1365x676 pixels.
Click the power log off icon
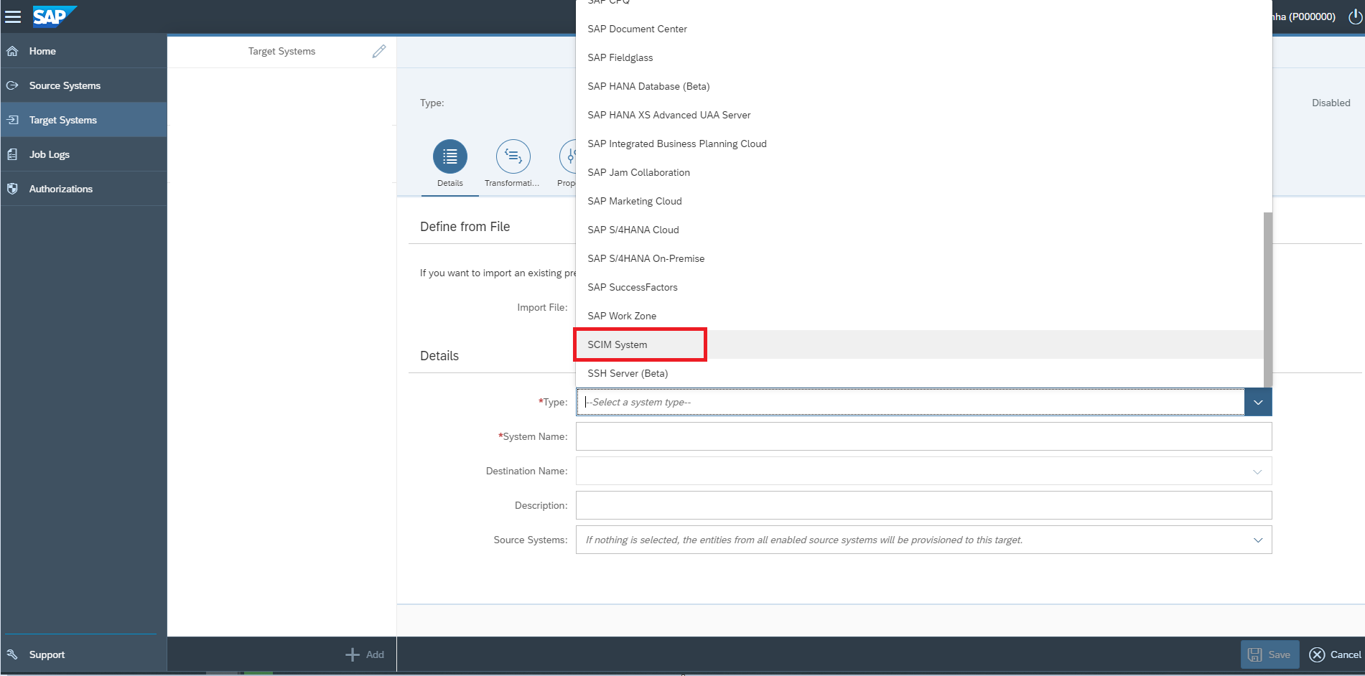point(1355,17)
